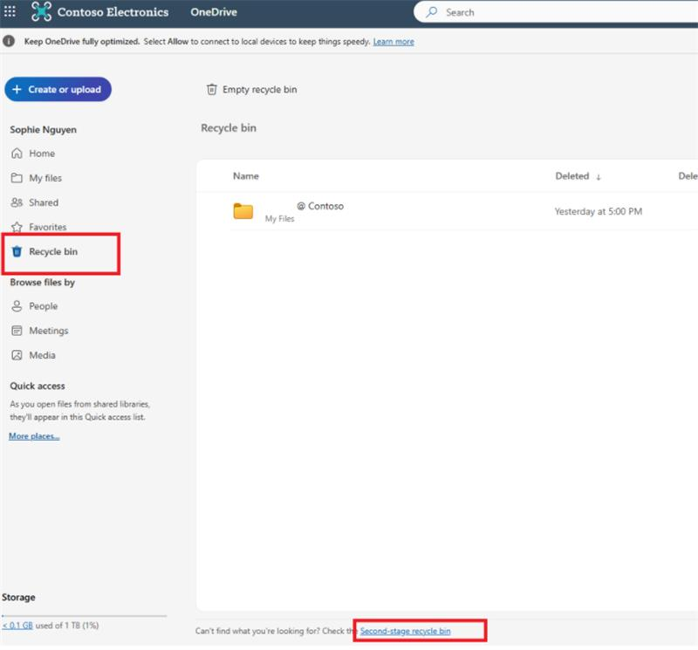Open the More places link
Viewport: 698px width, 650px height.
(34, 436)
